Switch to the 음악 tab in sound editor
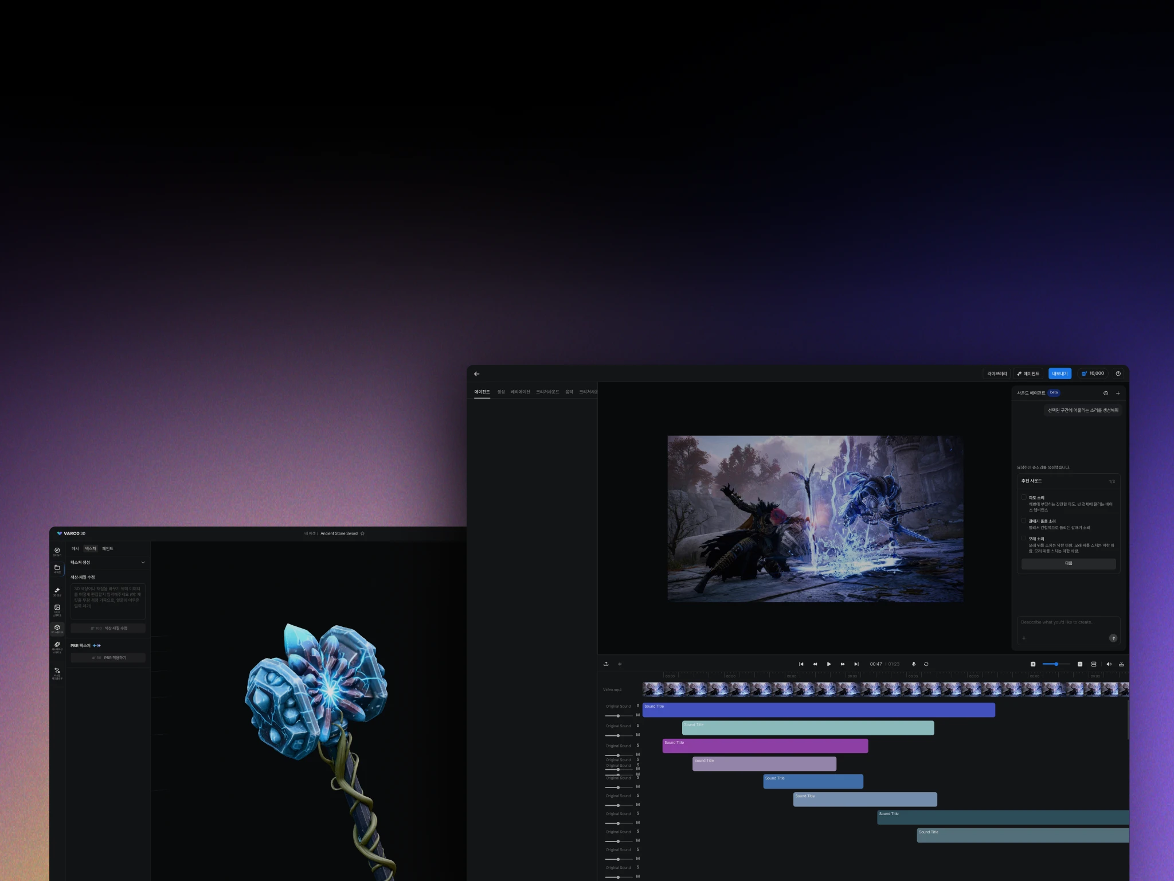This screenshot has height=881, width=1174. coord(569,392)
